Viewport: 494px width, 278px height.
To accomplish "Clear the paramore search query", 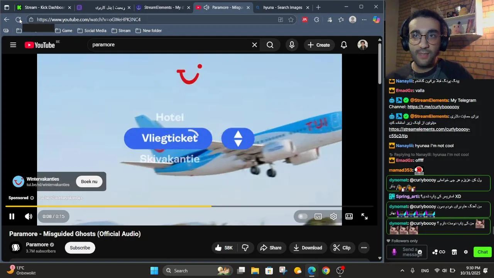I will pos(254,45).
